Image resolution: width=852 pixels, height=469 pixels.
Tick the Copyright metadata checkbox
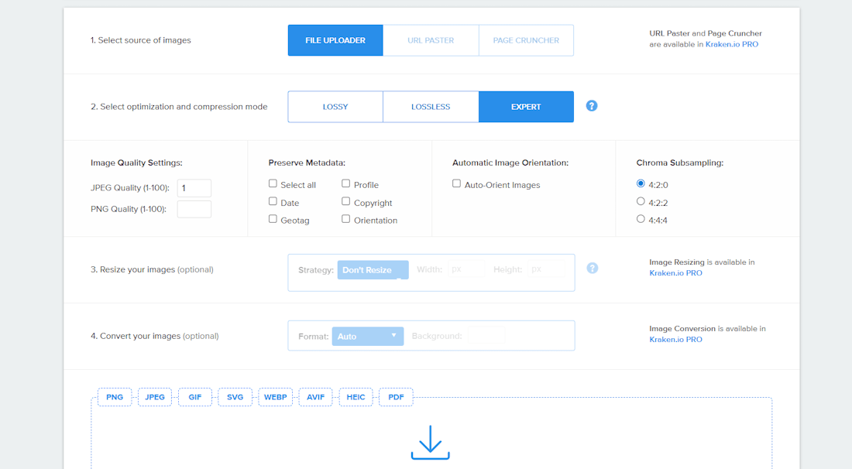[x=345, y=201]
